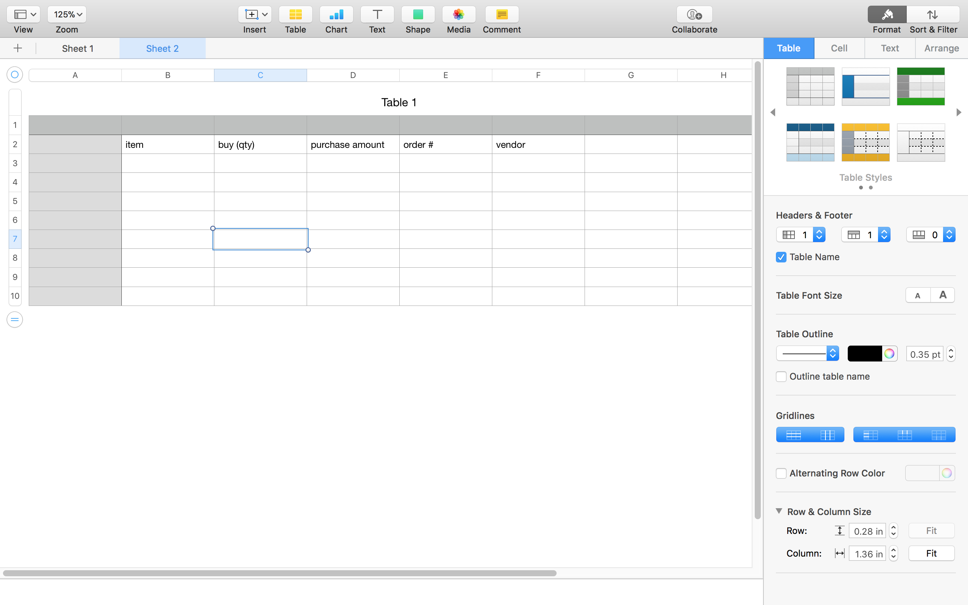Click the column Fit button
This screenshot has height=605, width=968.
pos(931,553)
